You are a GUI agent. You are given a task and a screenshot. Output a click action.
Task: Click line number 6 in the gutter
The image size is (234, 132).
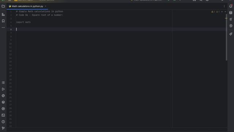click(x=11, y=29)
